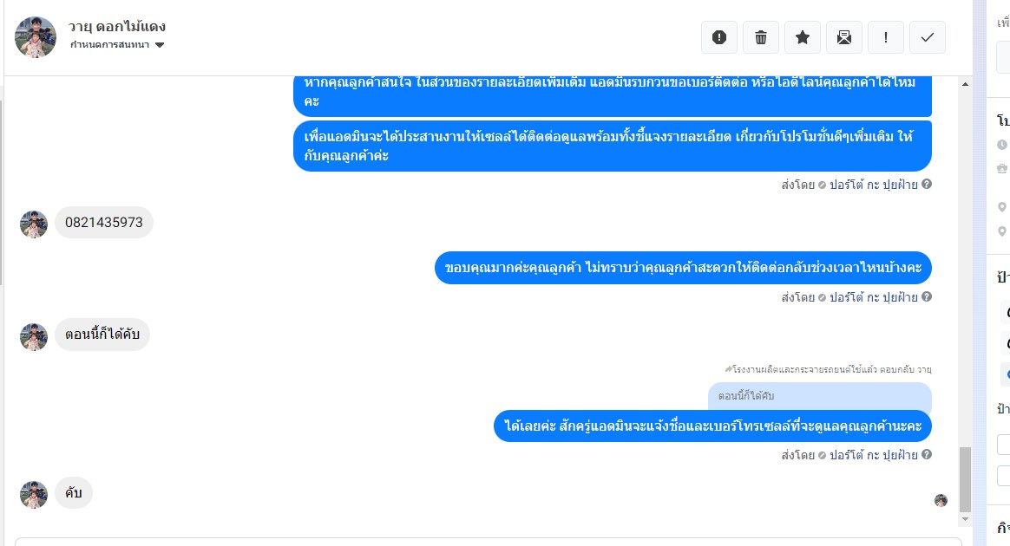Select the phone number message 0821435973

[104, 223]
